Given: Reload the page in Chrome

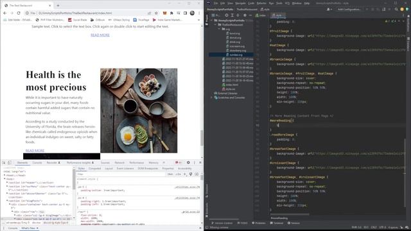Looking at the screenshot, I should pyautogui.click(x=19, y=13).
